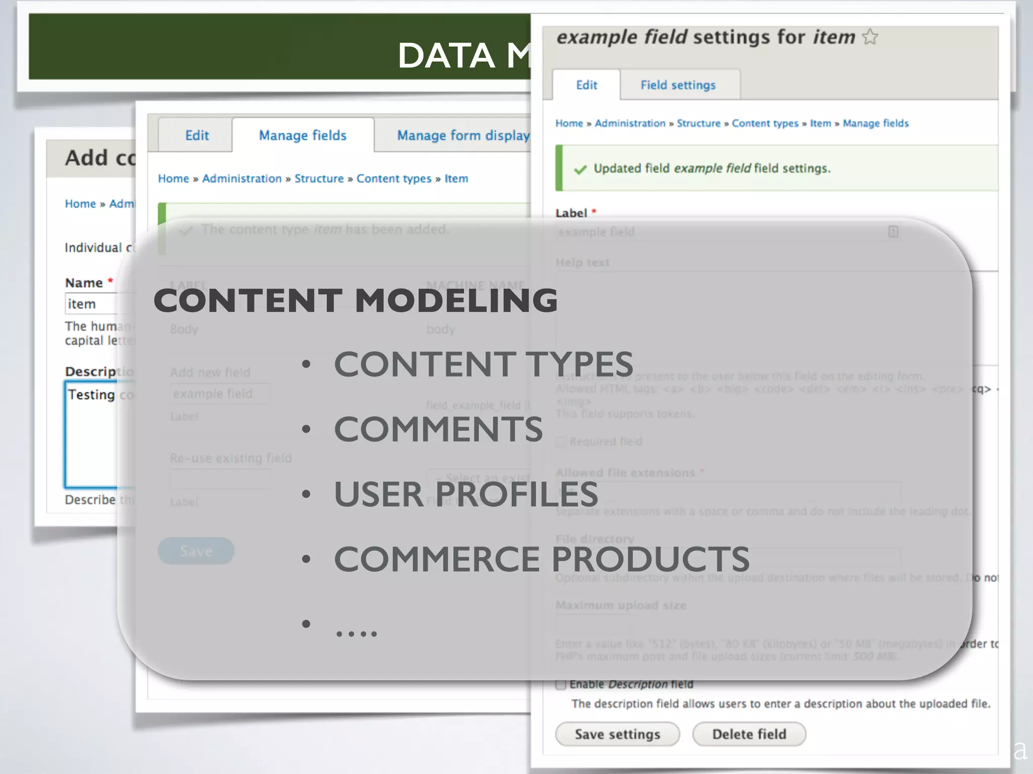Click Administration breadcrumb in Manage fields window
Image resolution: width=1033 pixels, height=774 pixels.
coord(242,178)
